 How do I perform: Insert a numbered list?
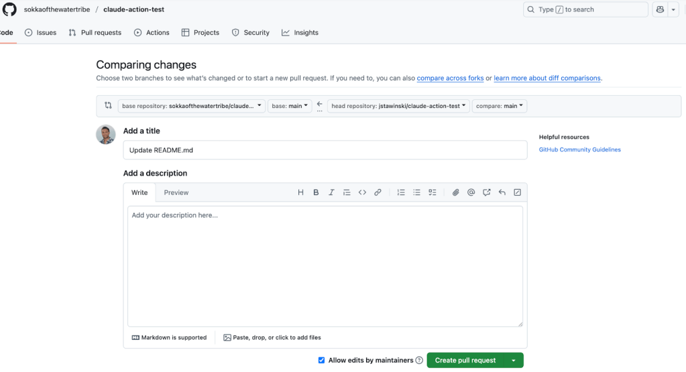click(x=401, y=192)
